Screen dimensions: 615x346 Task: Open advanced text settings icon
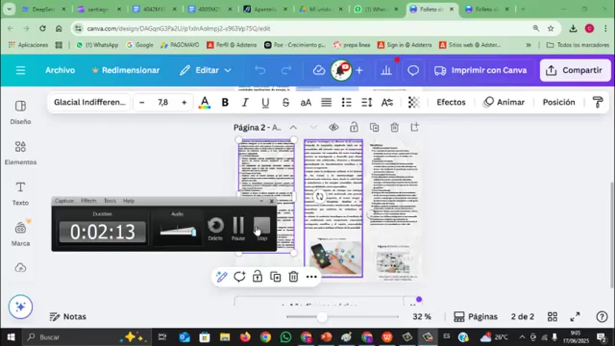tap(387, 102)
